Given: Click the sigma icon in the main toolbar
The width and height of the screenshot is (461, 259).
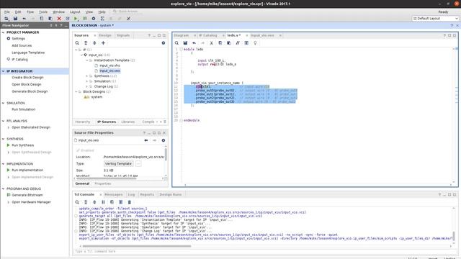Looking at the screenshot, I should click(102, 19).
